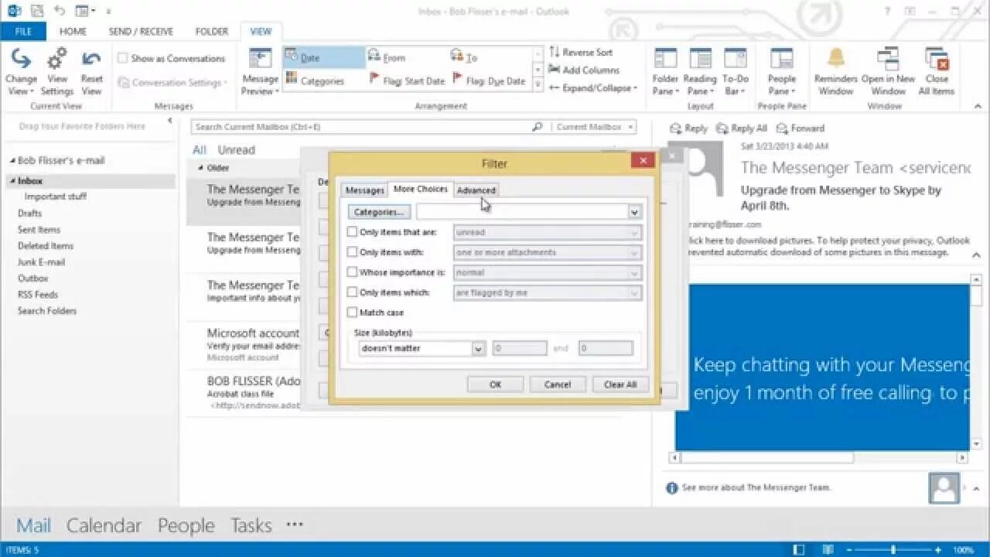Click Add Columns

coord(584,70)
